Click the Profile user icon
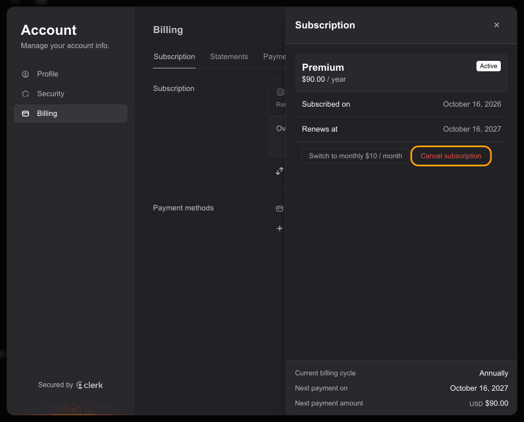Image resolution: width=524 pixels, height=422 pixels. click(26, 74)
